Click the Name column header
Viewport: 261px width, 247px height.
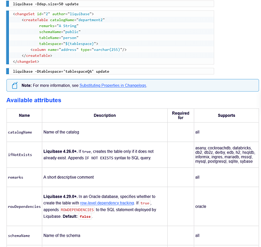pyautogui.click(x=24, y=115)
